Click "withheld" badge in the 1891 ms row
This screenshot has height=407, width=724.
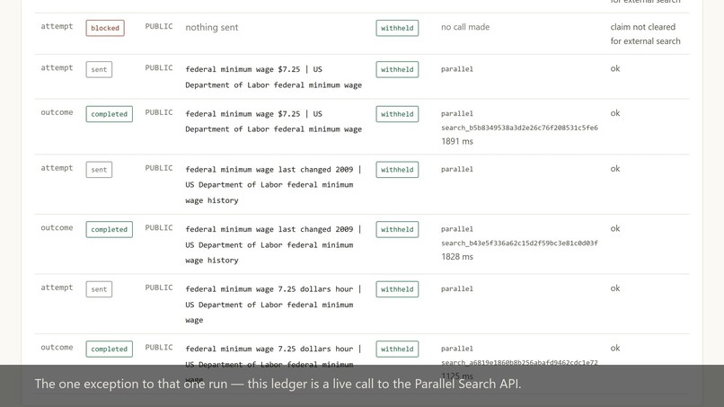tap(397, 114)
